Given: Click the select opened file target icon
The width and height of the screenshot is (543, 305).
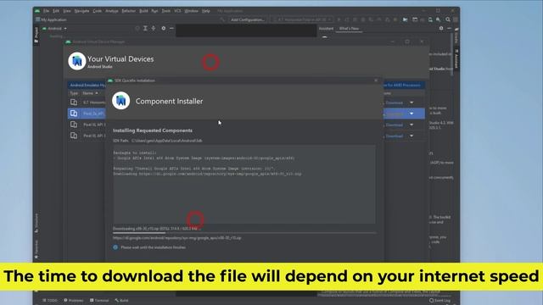Looking at the screenshot, I should tap(137, 28).
